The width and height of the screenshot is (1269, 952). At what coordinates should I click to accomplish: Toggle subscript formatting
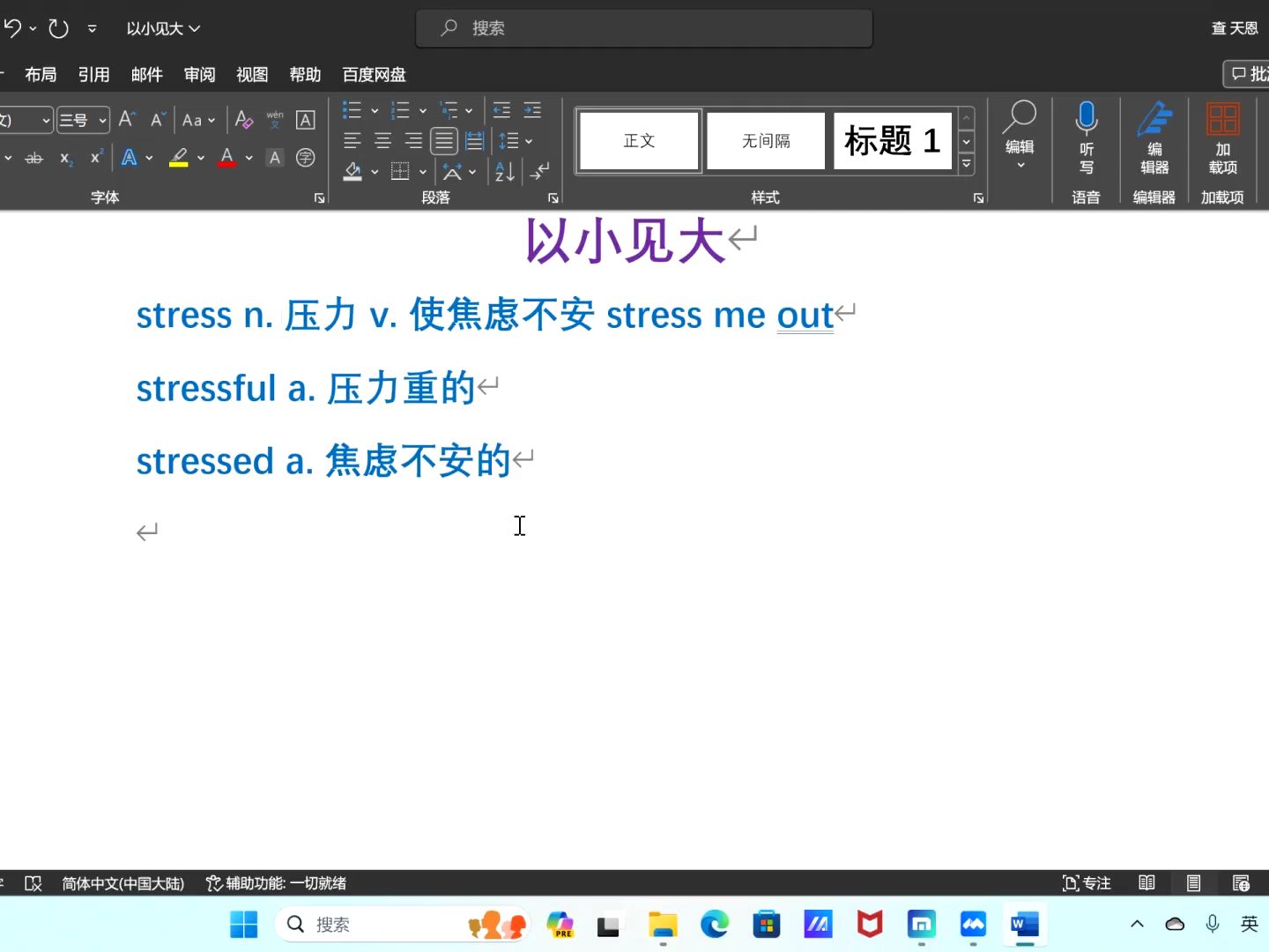point(65,158)
